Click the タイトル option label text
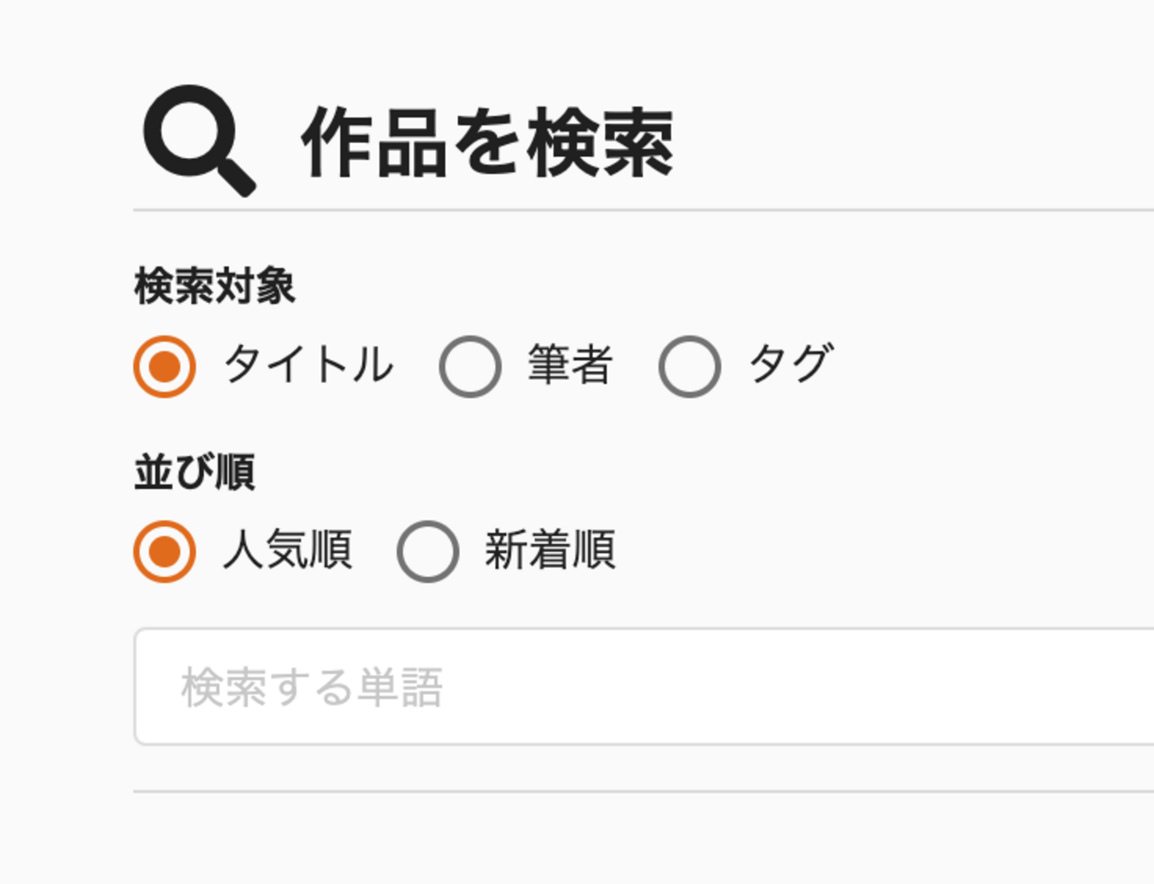1154x884 pixels. click(x=308, y=365)
